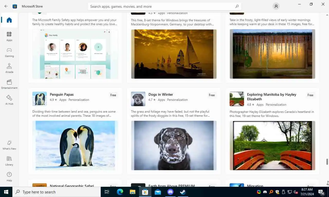Go to the Home sidebar tab
The height and width of the screenshot is (197, 329).
pyautogui.click(x=9, y=20)
